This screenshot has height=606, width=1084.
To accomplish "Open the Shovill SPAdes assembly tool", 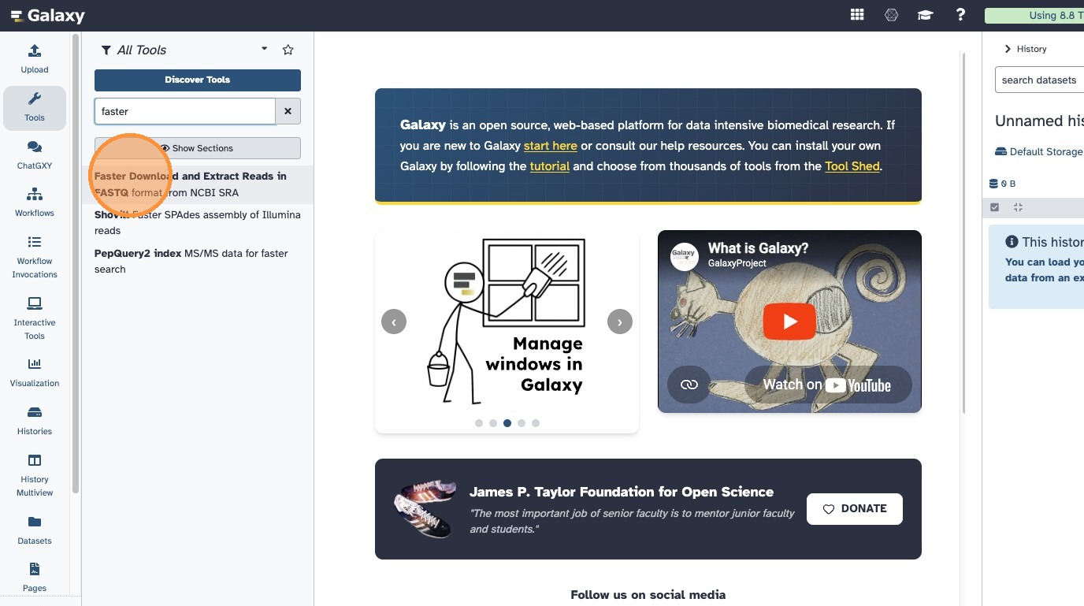I will coord(198,223).
